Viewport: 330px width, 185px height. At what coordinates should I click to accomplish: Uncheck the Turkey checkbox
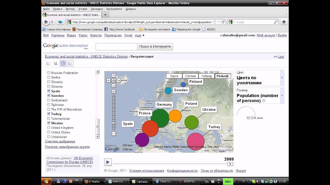[48, 114]
